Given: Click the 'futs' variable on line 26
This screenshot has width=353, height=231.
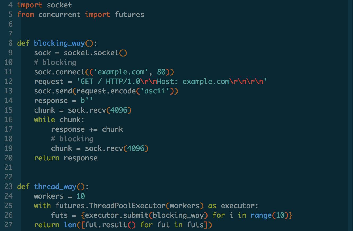Looking at the screenshot, I should tap(59, 215).
